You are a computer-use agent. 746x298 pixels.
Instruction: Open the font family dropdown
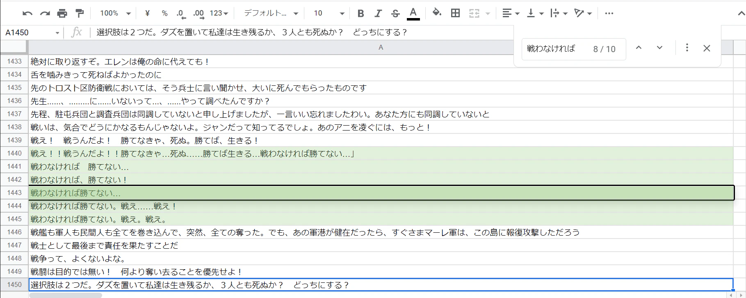click(x=271, y=14)
